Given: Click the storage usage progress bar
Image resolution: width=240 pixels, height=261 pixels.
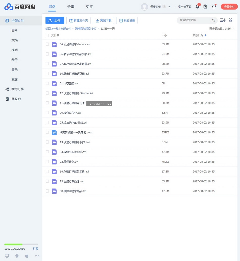Looking at the screenshot, I should [21, 244].
